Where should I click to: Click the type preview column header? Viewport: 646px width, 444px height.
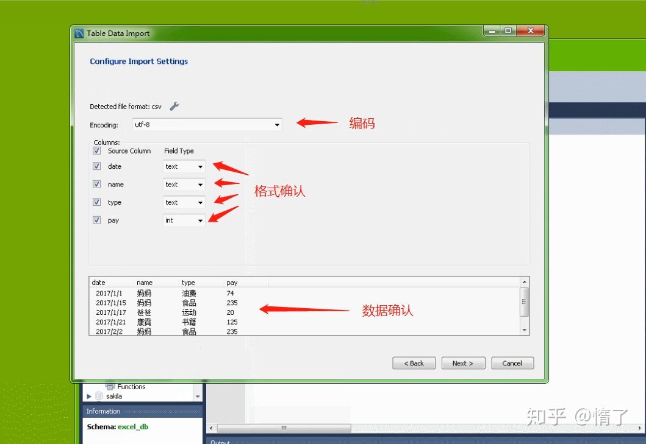[201, 282]
